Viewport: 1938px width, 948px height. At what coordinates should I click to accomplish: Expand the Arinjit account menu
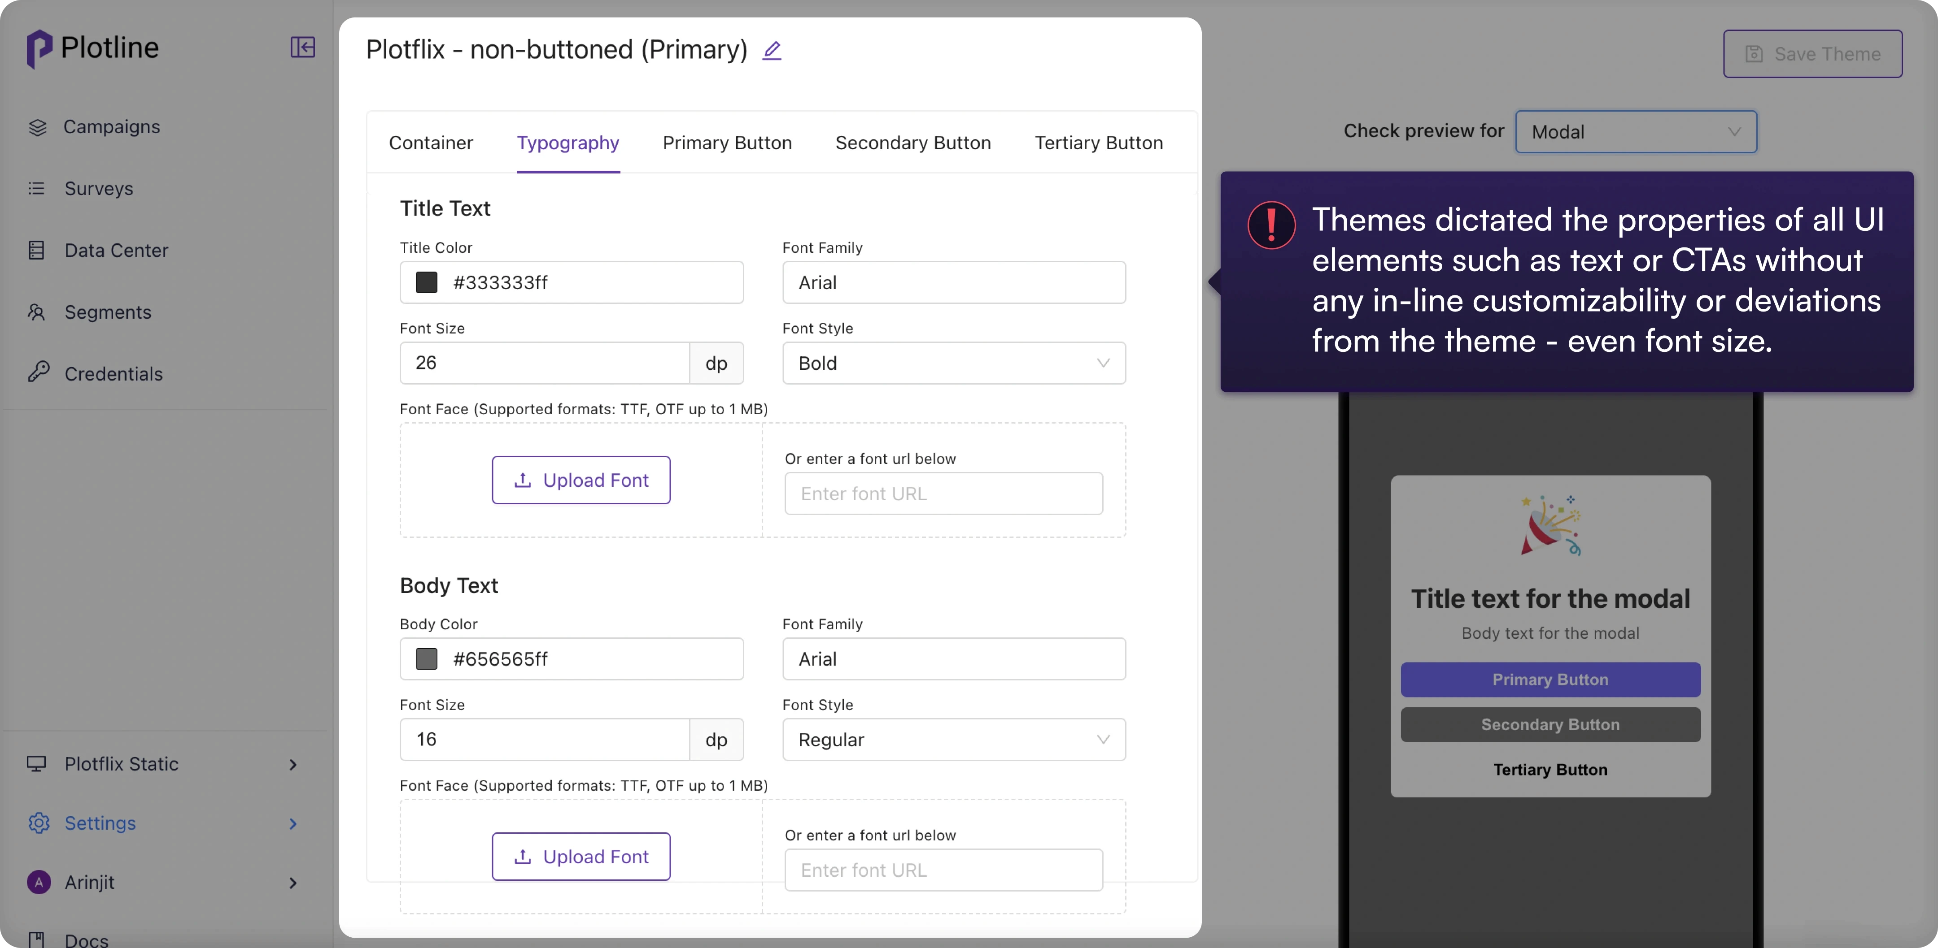point(292,883)
